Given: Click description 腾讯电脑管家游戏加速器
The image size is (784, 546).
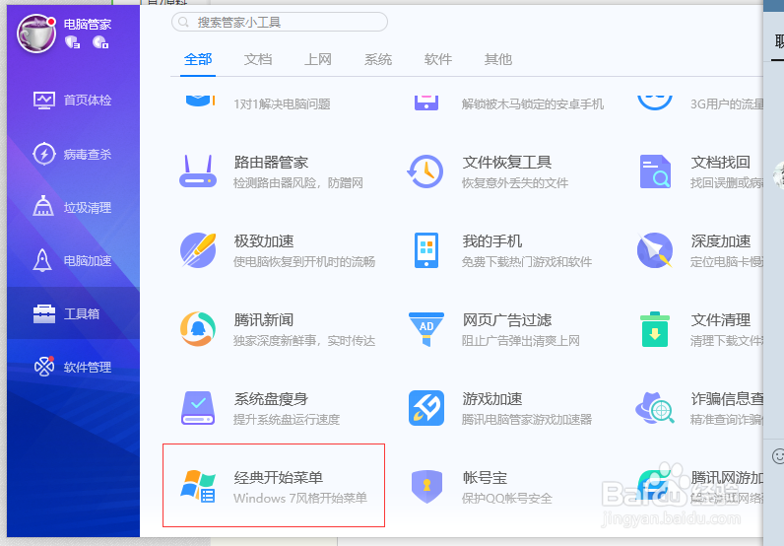Looking at the screenshot, I should coord(527,419).
